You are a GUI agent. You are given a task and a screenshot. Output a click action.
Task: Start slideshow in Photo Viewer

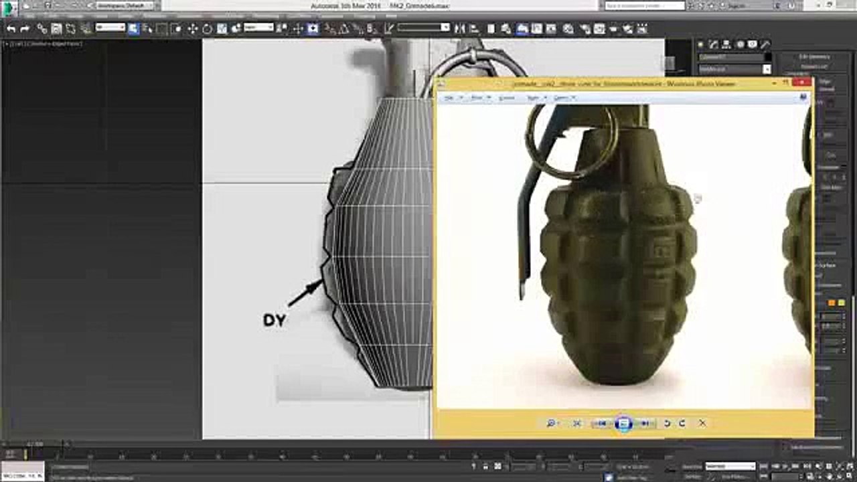(623, 423)
